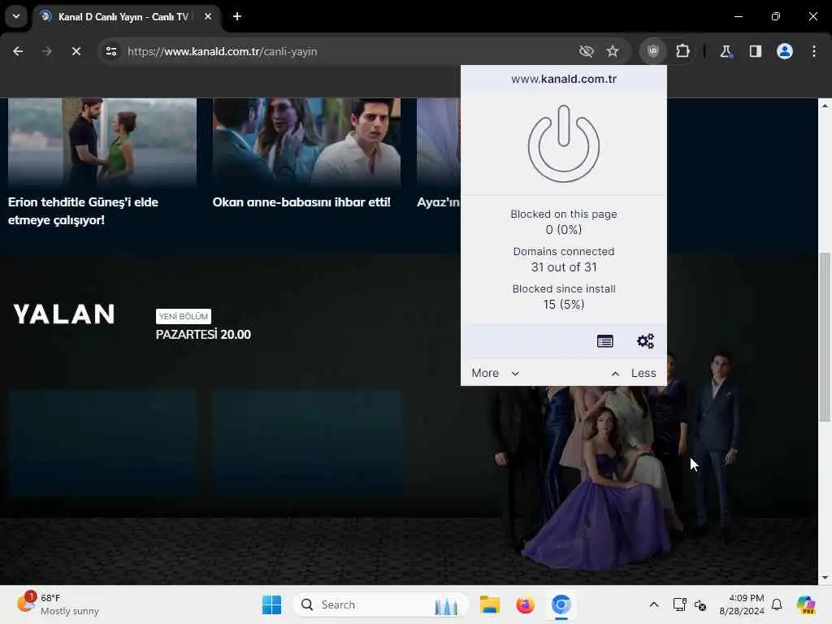832x624 pixels.
Task: Toggle the uBlock Origin power button
Action: coord(564,144)
